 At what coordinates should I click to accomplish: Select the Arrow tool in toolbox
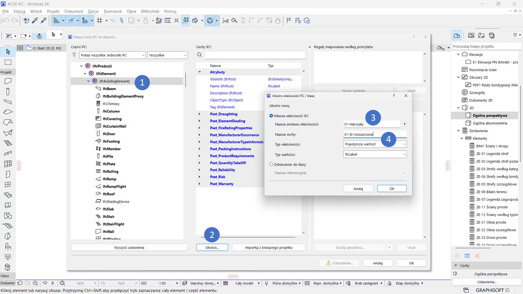[x=8, y=52]
